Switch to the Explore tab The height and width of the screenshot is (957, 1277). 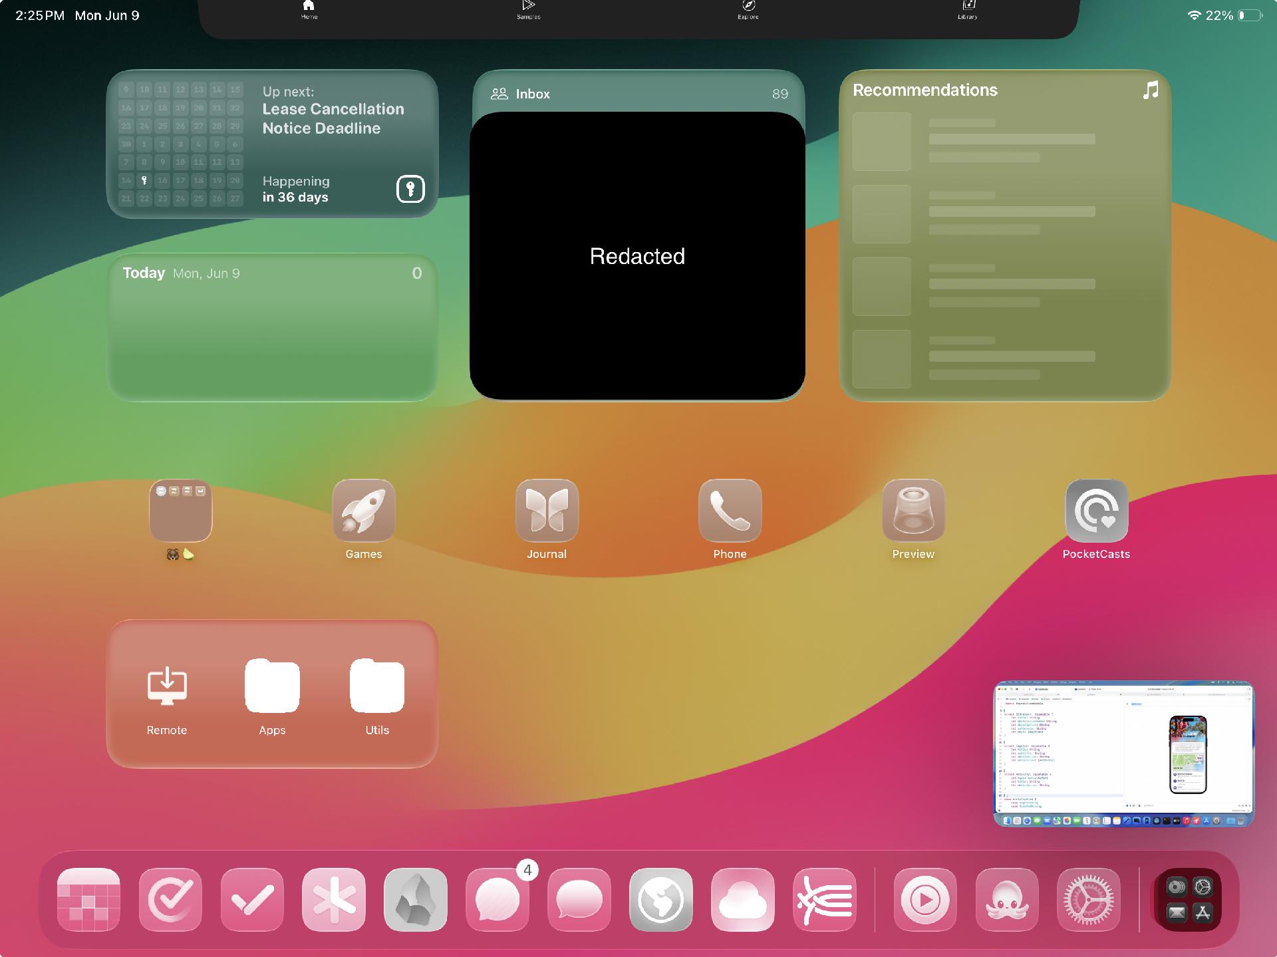[x=748, y=9]
